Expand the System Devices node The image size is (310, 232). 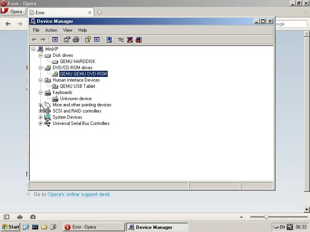click(x=41, y=118)
